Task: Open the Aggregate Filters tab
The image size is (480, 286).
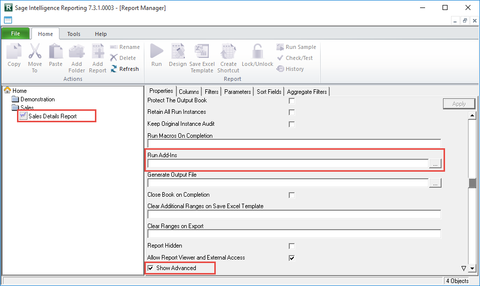Action: 307,92
